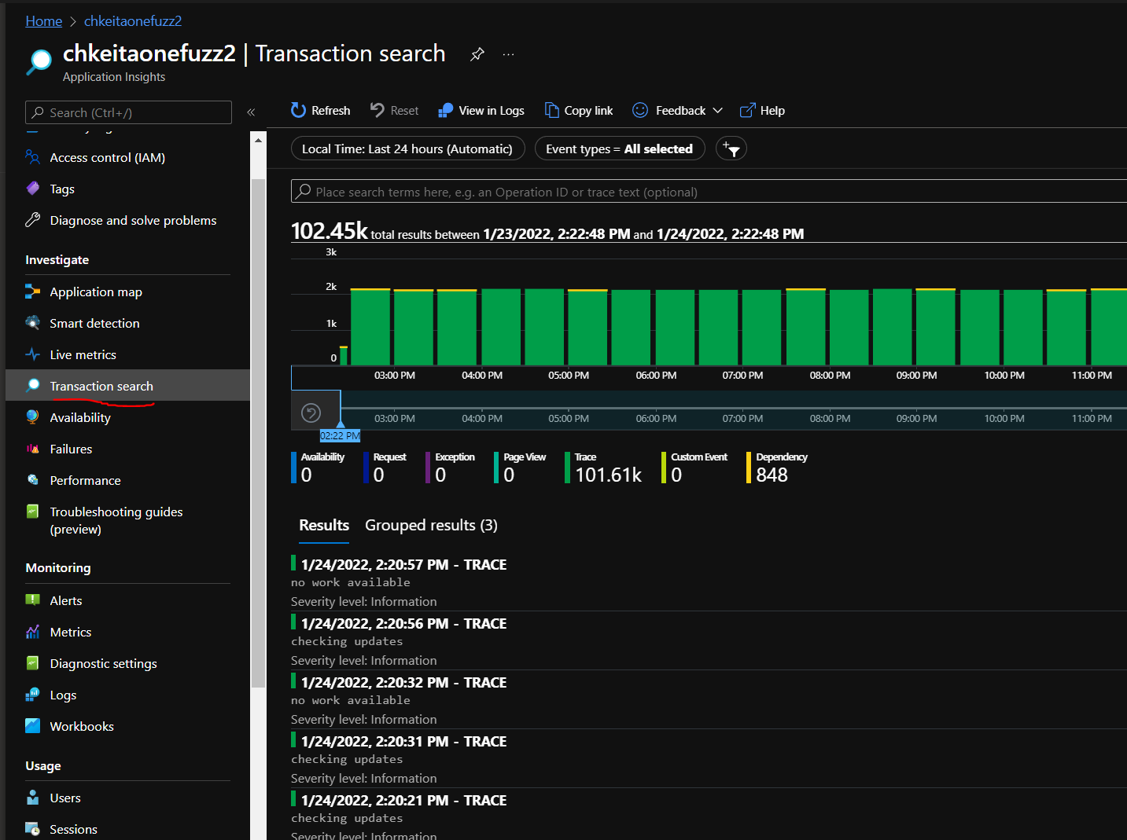1127x840 pixels.
Task: Click the search terms input field
Action: click(x=629, y=191)
